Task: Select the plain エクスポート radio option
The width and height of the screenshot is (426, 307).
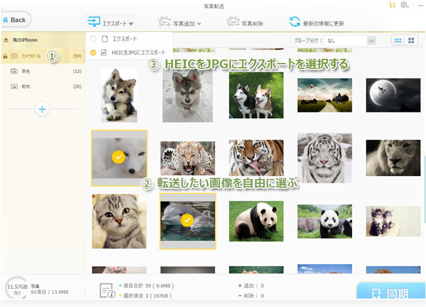Action: click(x=93, y=39)
